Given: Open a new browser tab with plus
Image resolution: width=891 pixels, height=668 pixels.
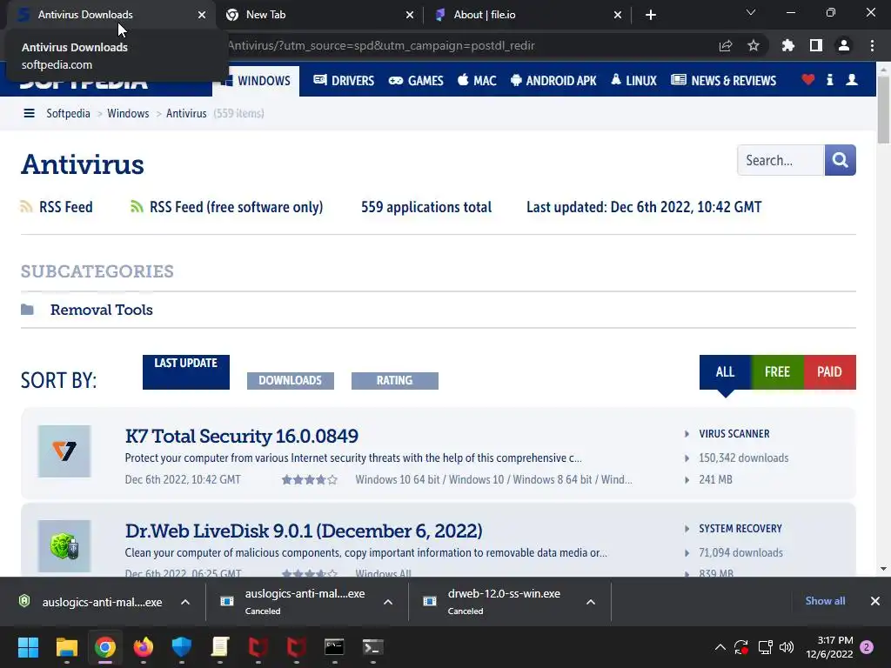Looking at the screenshot, I should tap(651, 15).
